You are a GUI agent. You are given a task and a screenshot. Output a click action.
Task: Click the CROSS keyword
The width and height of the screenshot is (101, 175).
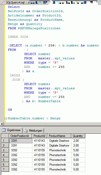(x=15, y=75)
